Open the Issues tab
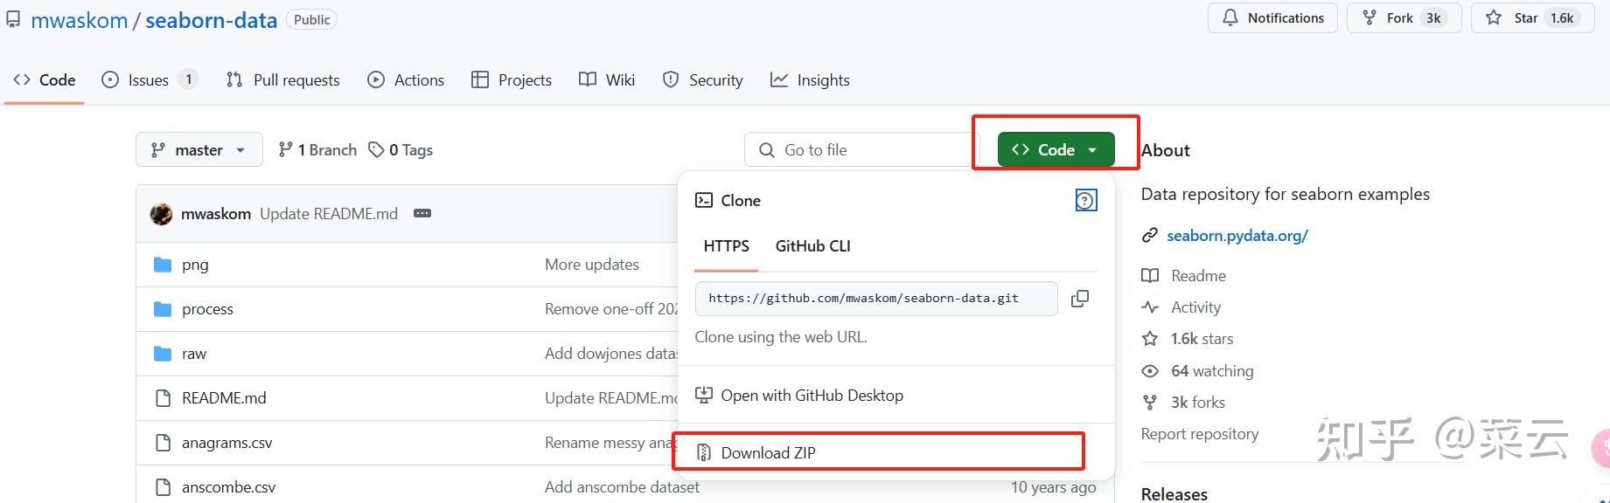1610x503 pixels. click(148, 80)
